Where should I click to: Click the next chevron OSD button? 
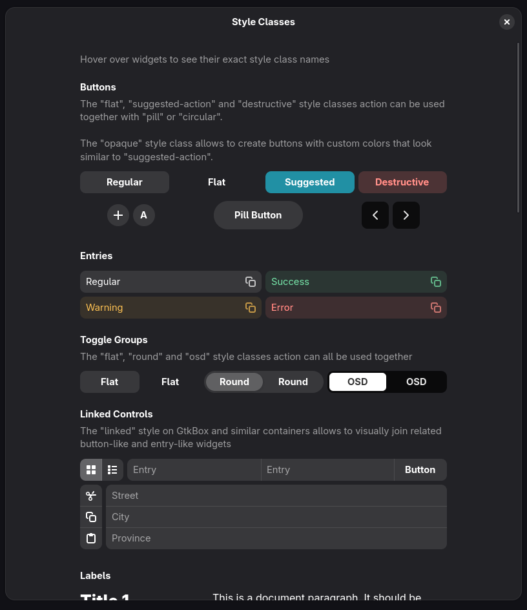coord(406,215)
